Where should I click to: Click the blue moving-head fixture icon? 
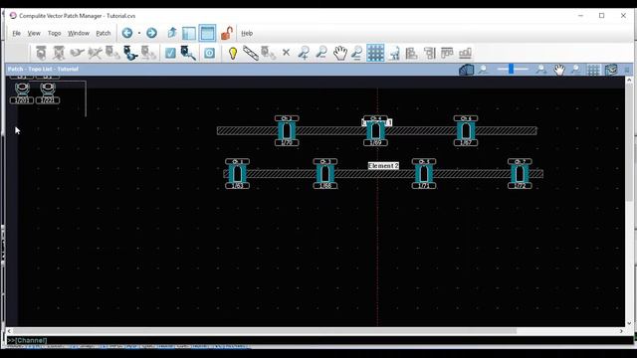130,53
